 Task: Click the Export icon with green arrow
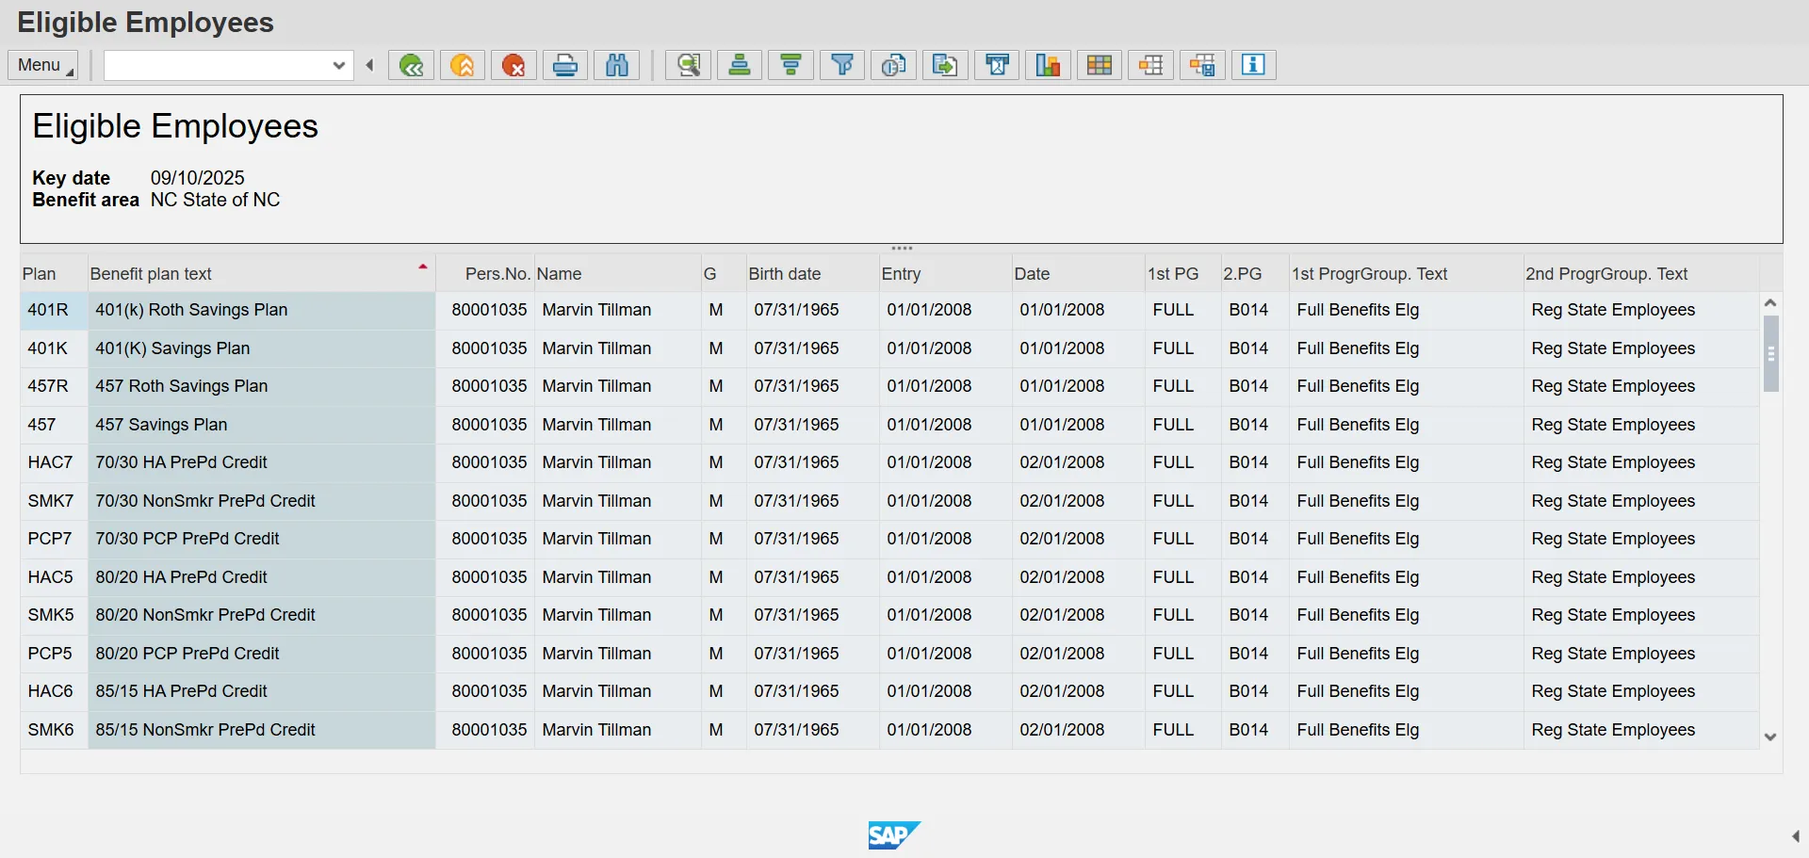[945, 65]
